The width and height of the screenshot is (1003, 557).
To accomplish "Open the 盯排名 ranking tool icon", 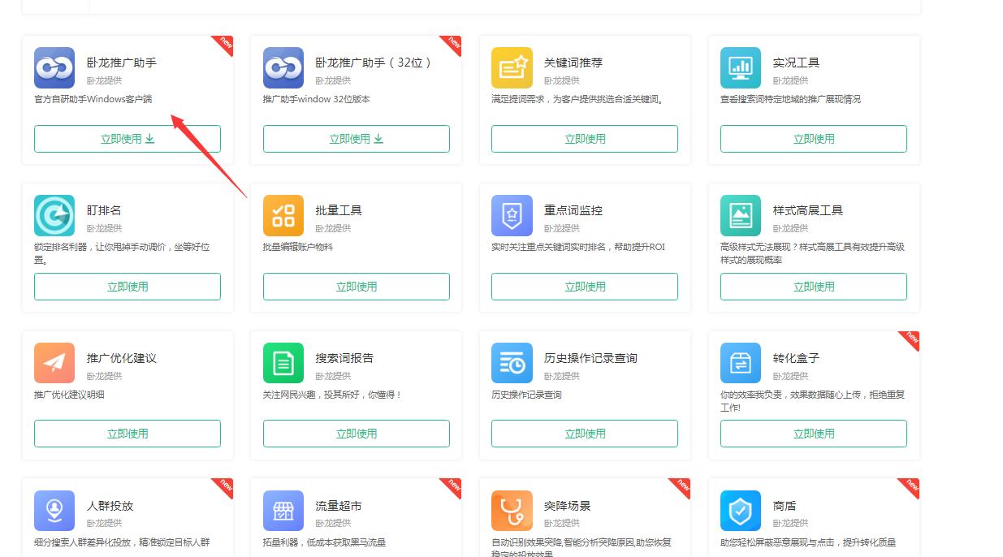I will [54, 216].
